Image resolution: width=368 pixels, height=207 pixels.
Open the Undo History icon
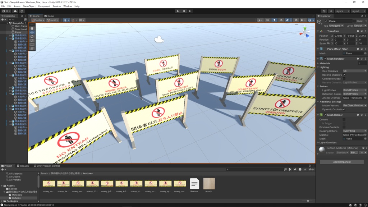click(x=324, y=11)
